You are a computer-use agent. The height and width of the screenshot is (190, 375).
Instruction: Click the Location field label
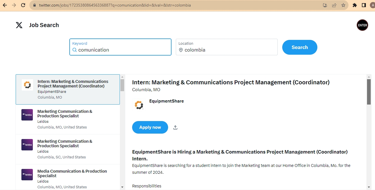point(186,43)
